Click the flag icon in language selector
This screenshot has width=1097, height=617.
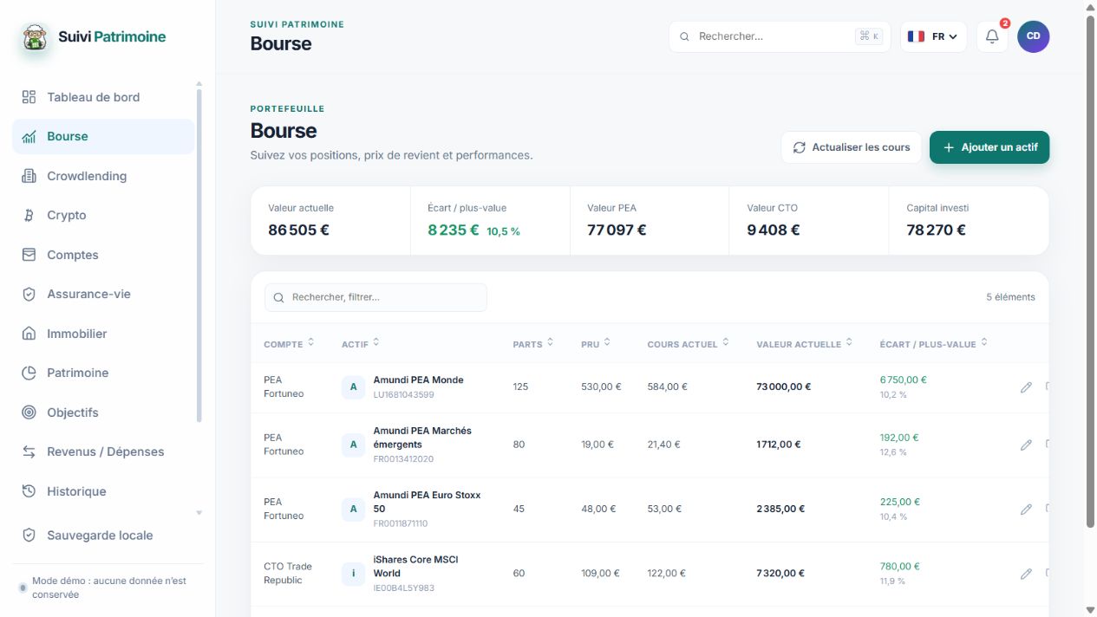point(916,36)
